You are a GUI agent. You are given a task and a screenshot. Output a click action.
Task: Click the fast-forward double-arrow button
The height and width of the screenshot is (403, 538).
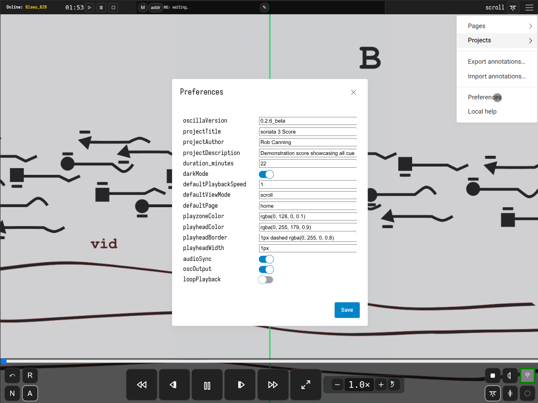(273, 385)
